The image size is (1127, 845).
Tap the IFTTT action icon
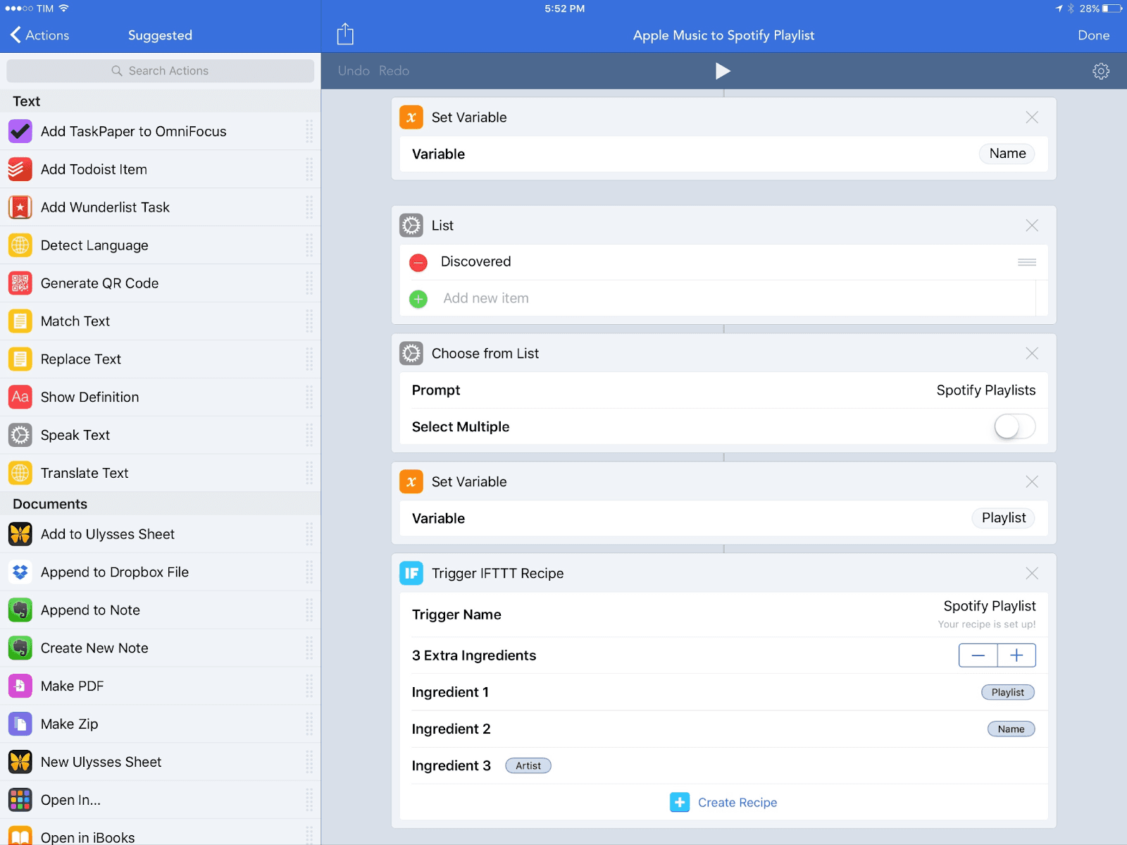(411, 574)
